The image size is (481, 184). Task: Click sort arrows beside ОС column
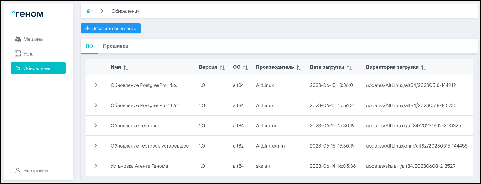(245, 68)
